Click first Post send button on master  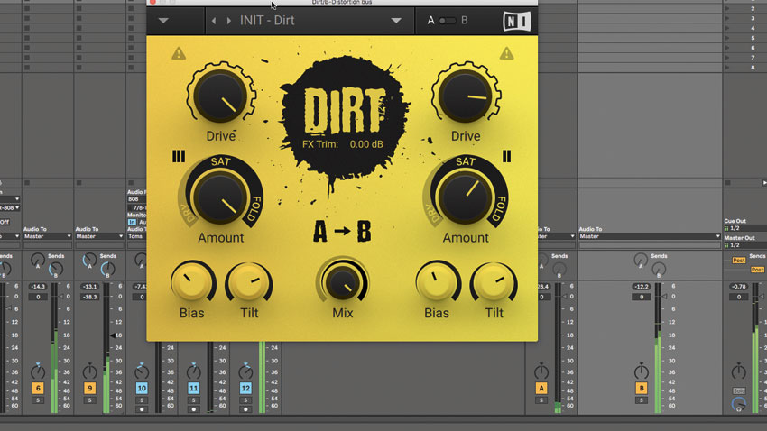[739, 261]
